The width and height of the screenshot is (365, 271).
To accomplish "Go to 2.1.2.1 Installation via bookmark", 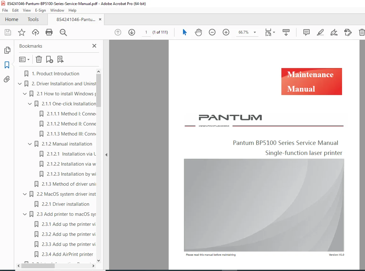I will pos(71,154).
